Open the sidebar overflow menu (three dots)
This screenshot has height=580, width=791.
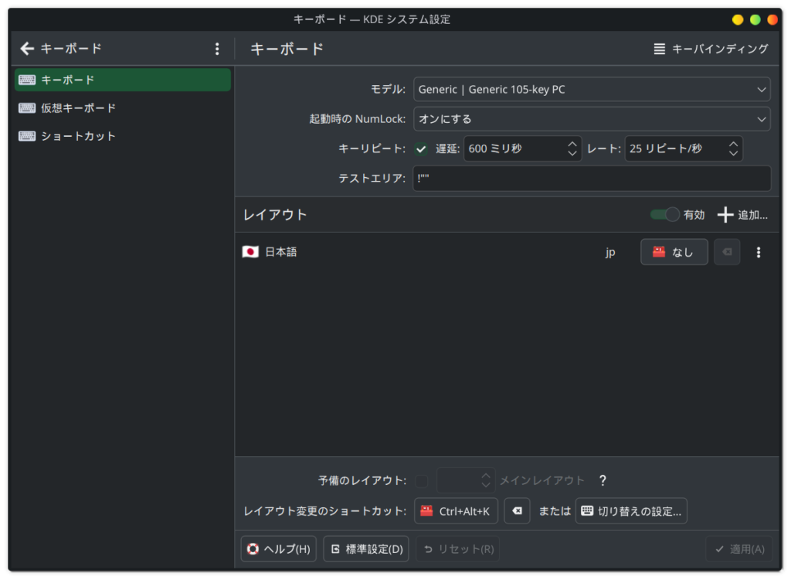click(217, 48)
